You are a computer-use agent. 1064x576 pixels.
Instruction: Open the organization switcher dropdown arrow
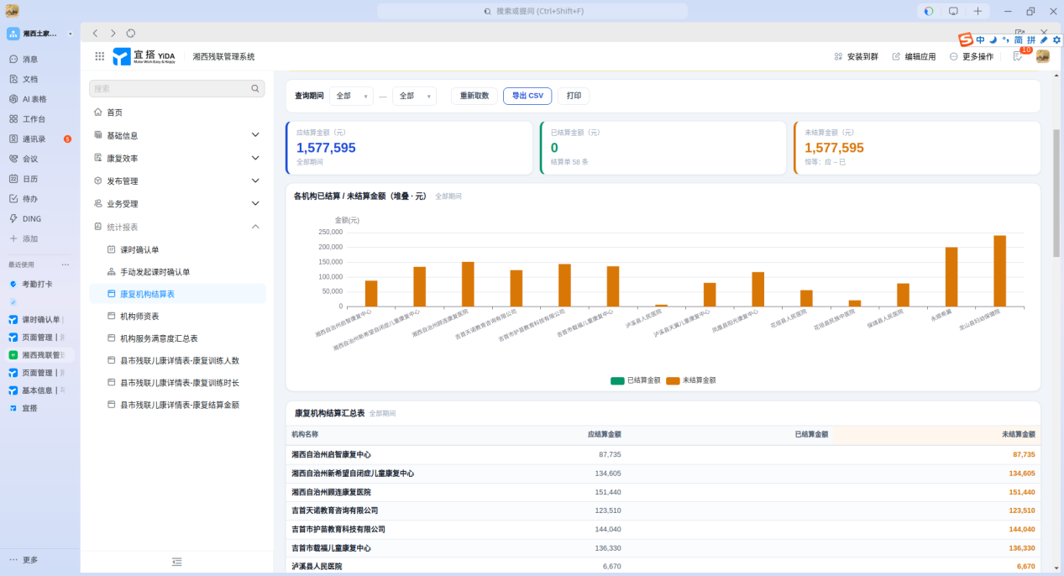pos(71,34)
